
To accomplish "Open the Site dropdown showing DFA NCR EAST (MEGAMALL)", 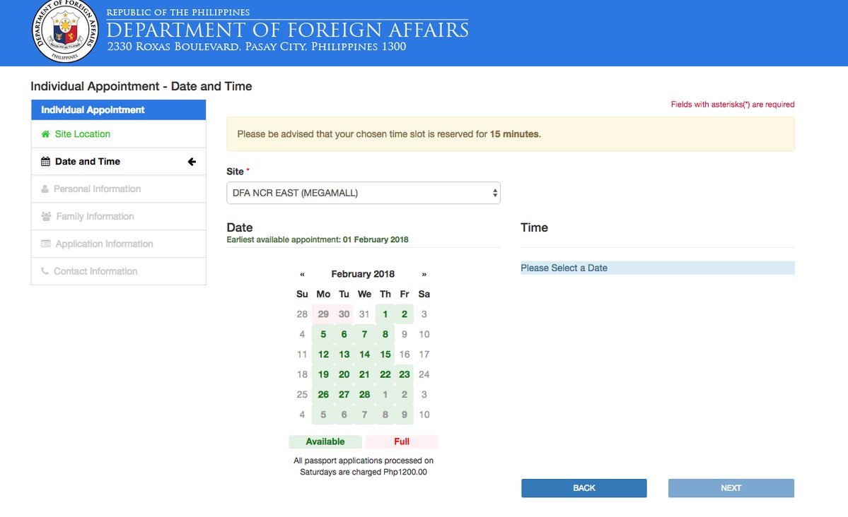I will 363,193.
